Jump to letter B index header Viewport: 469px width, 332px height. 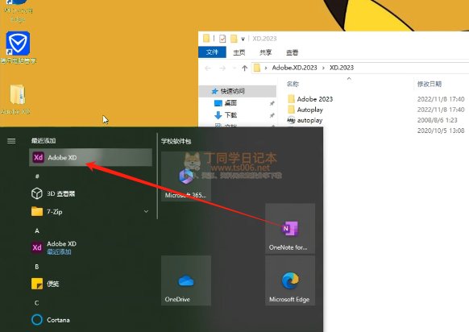click(x=37, y=267)
